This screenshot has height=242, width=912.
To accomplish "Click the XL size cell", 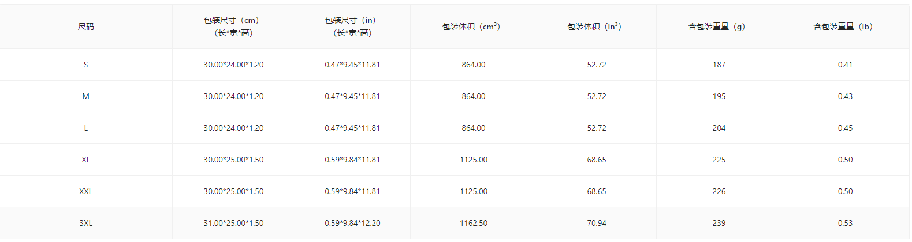I will point(86,160).
